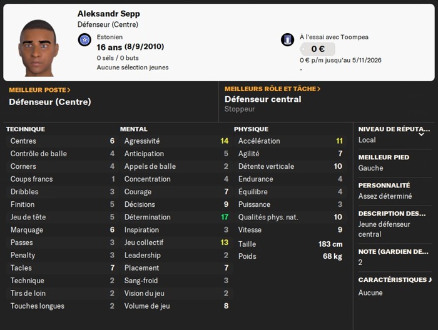438x330 pixels.
Task: Select the Technique attributes header
Action: coord(26,129)
